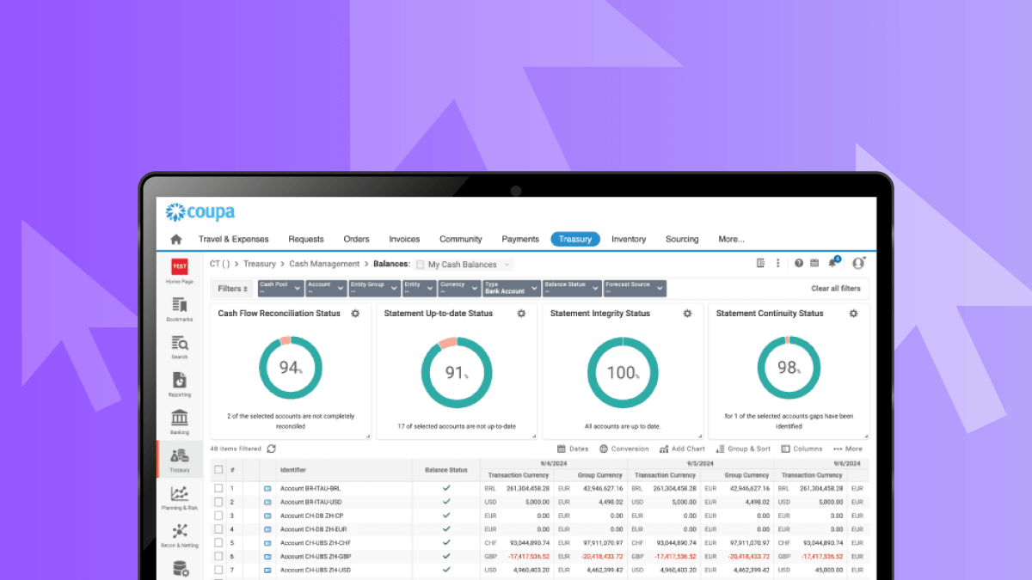This screenshot has width=1032, height=580.
Task: Open the Type Bank Account filter dropdown
Action: pos(511,288)
